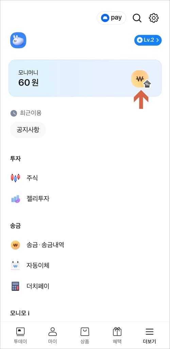Tap the rabbit profile avatar icon

pyautogui.click(x=18, y=40)
